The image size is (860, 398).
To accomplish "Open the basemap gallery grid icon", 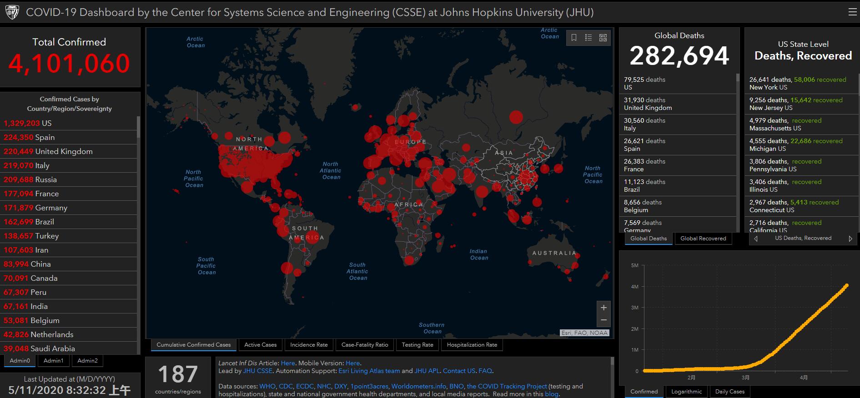I will tap(603, 38).
